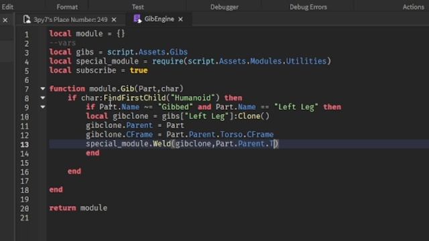Click the "Gibbed" string on line 9
The height and width of the screenshot is (241, 429).
click(x=176, y=107)
